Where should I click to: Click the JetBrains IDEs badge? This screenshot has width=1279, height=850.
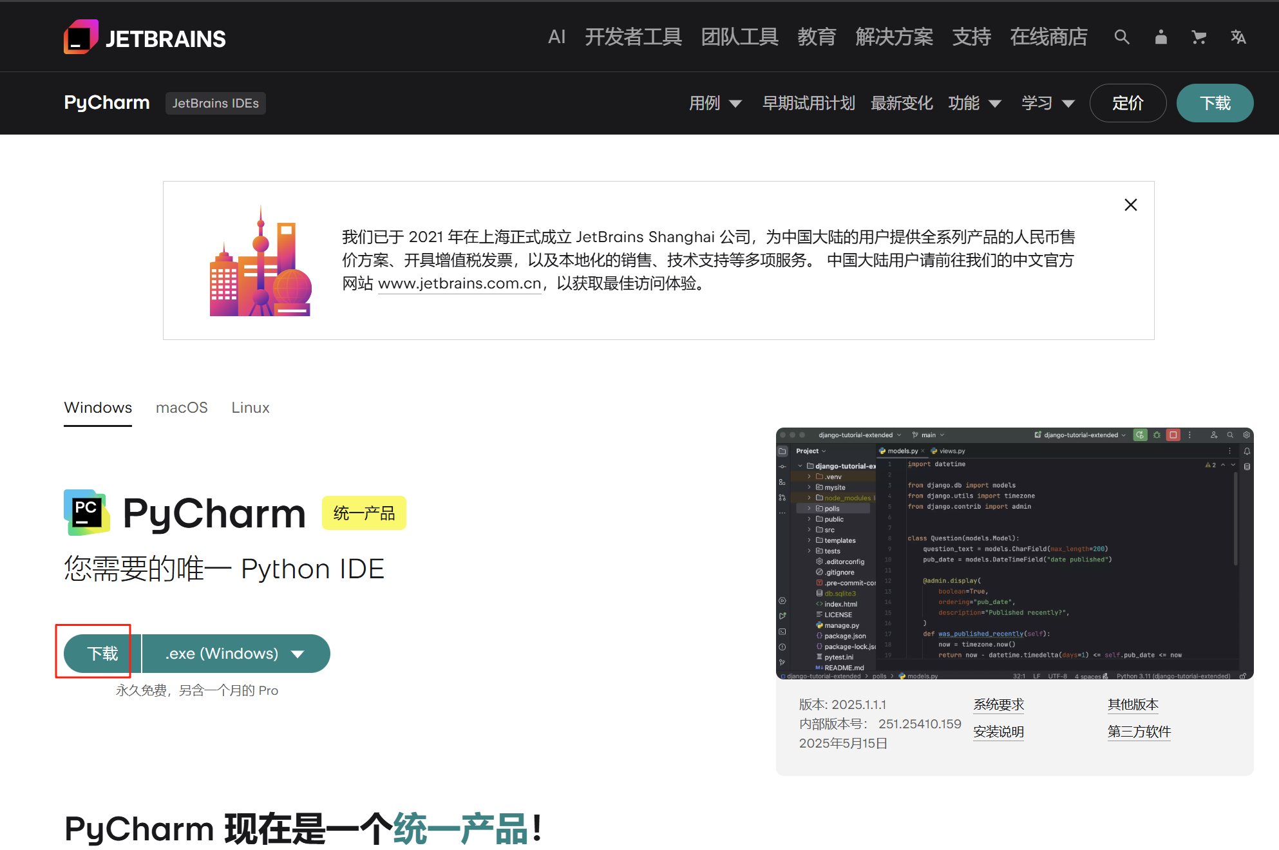tap(215, 103)
